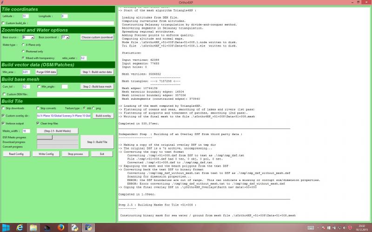
Task: Click red shield security tray icon
Action: (x=350, y=228)
